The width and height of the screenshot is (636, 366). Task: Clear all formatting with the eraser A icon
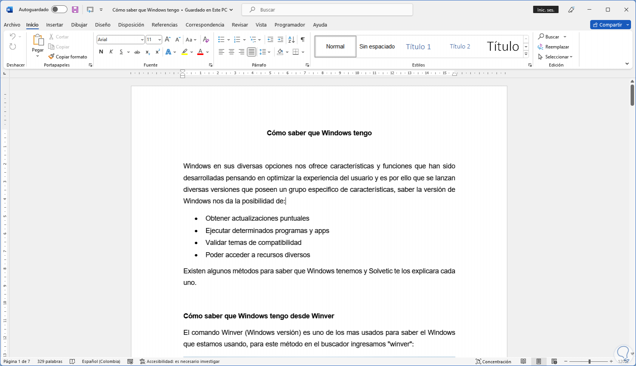206,40
